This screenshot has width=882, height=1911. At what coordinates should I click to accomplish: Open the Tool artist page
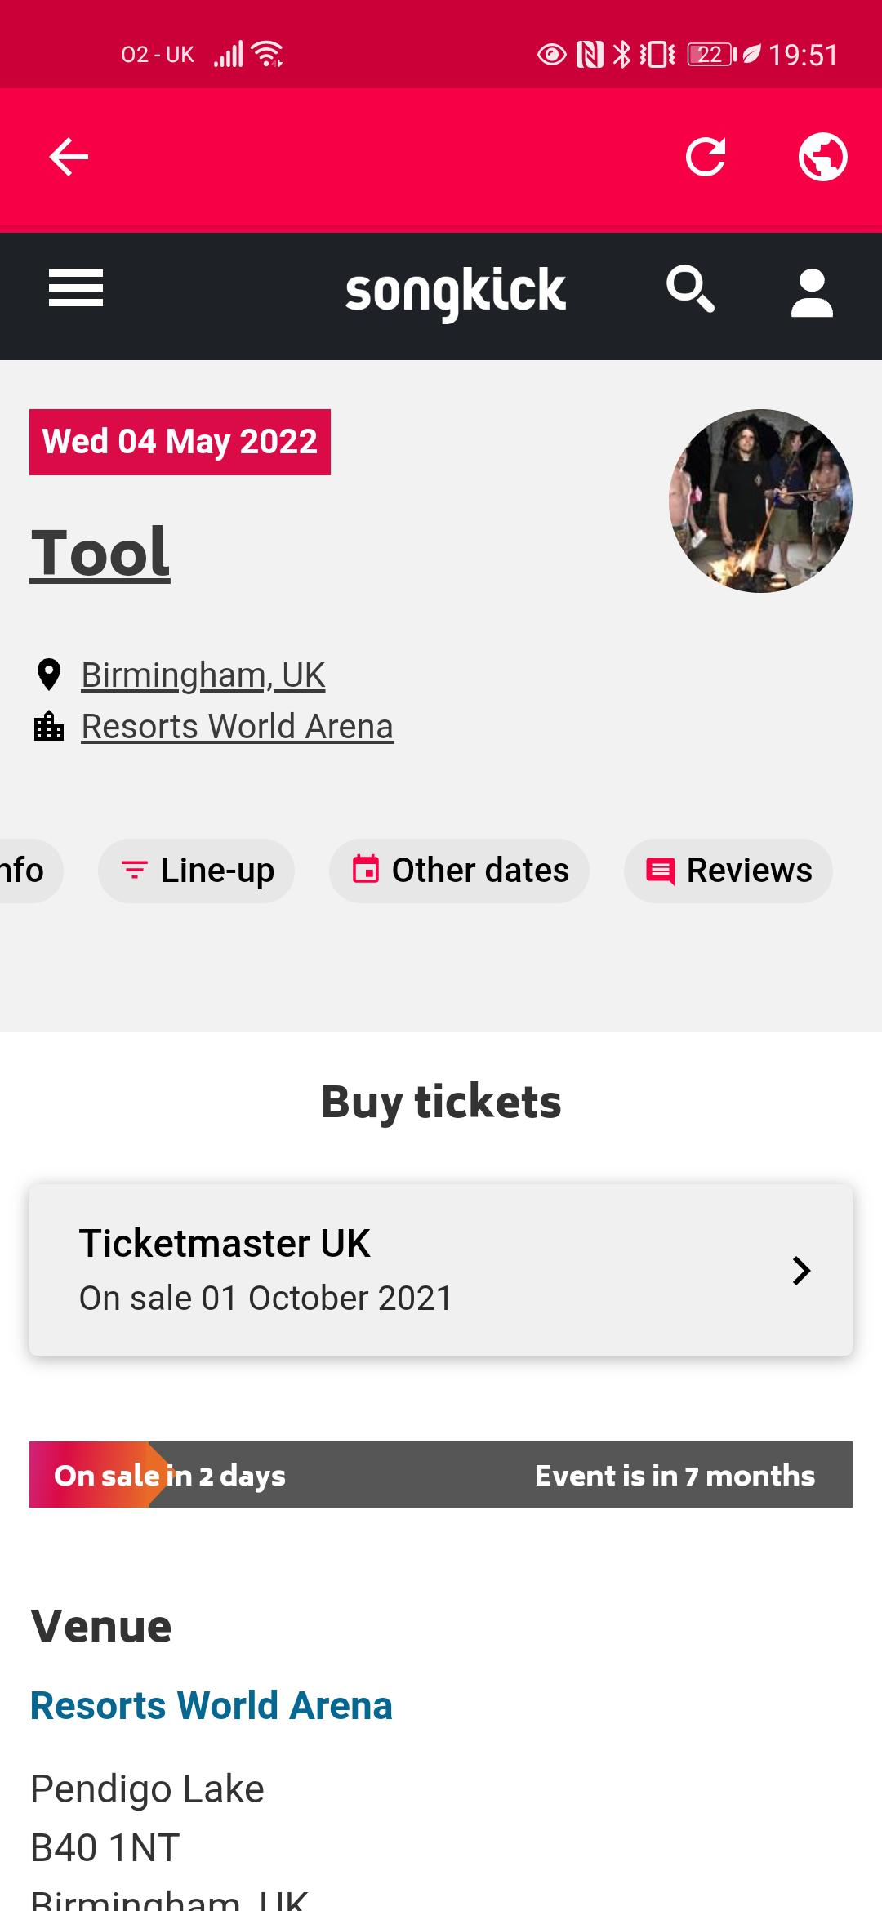(x=100, y=551)
